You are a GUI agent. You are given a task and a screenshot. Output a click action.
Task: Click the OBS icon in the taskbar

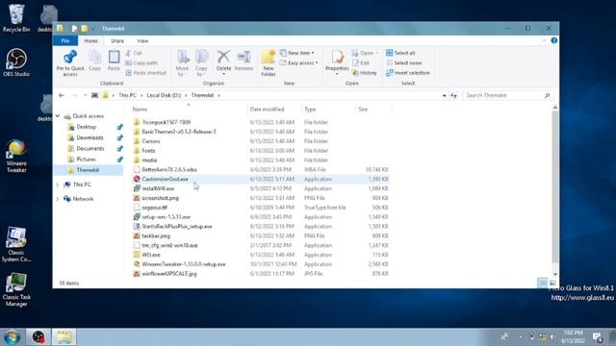click(x=38, y=337)
